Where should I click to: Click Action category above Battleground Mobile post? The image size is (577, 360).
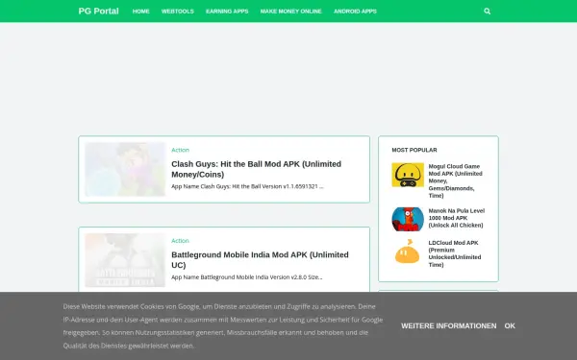pyautogui.click(x=180, y=241)
